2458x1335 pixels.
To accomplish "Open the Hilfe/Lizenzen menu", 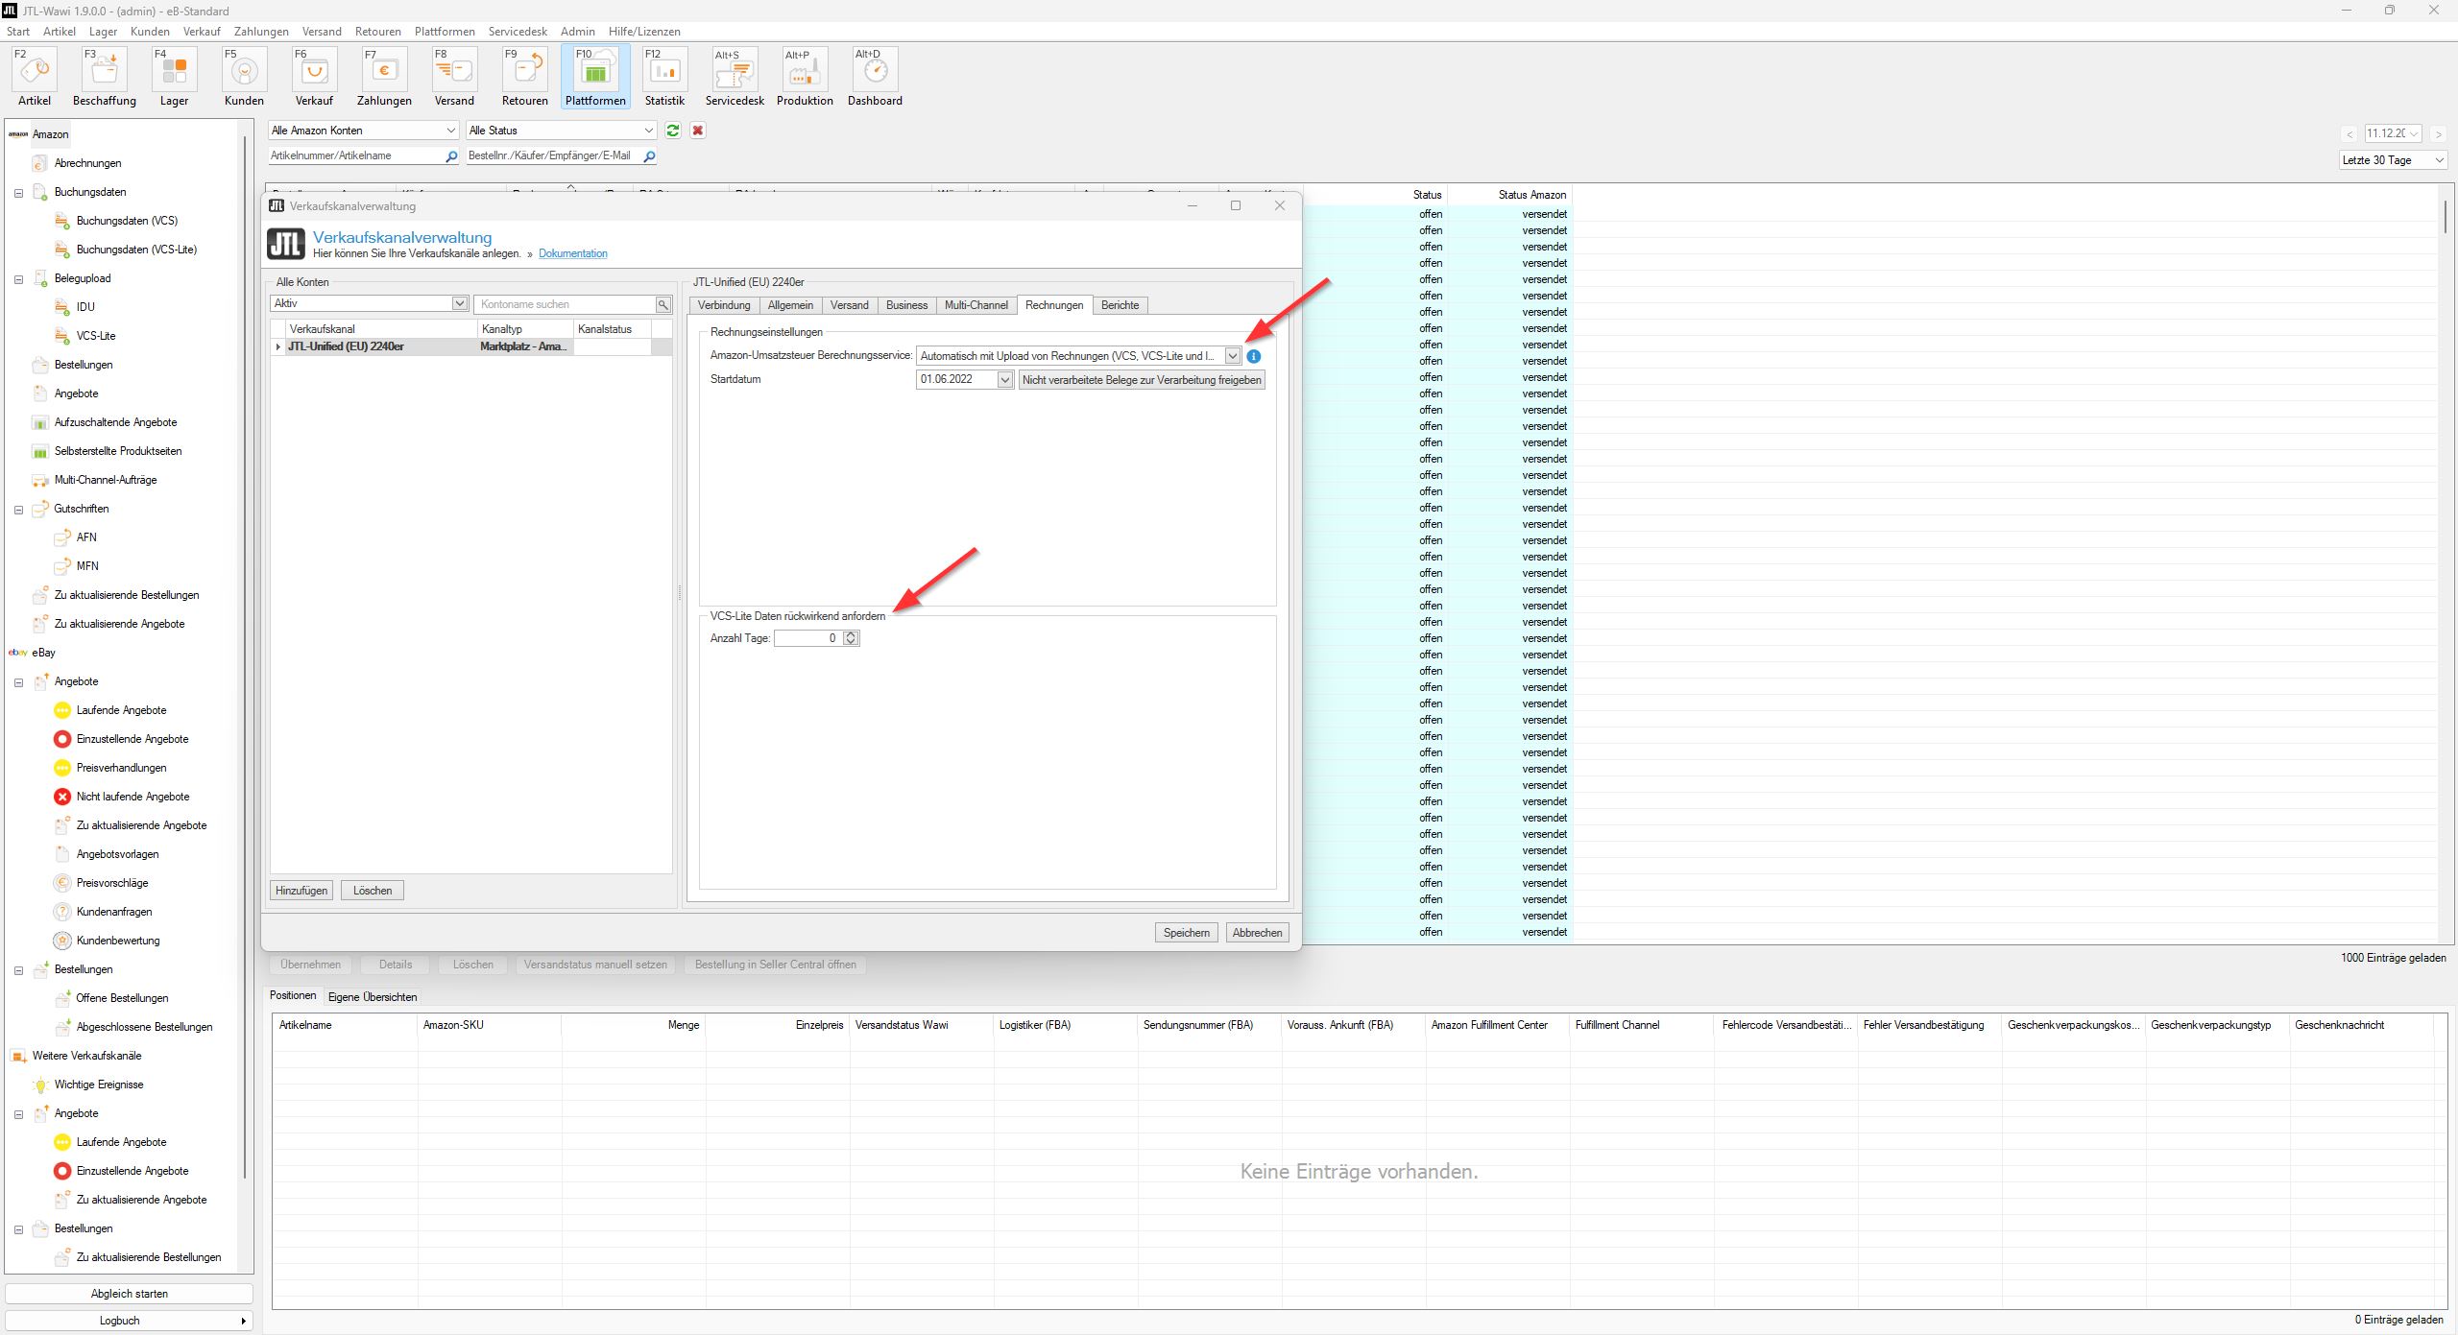I will pyautogui.click(x=644, y=32).
